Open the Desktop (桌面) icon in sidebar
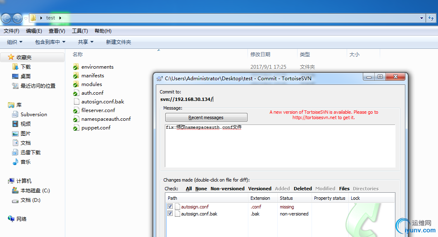The height and width of the screenshot is (237, 438). click(15, 76)
